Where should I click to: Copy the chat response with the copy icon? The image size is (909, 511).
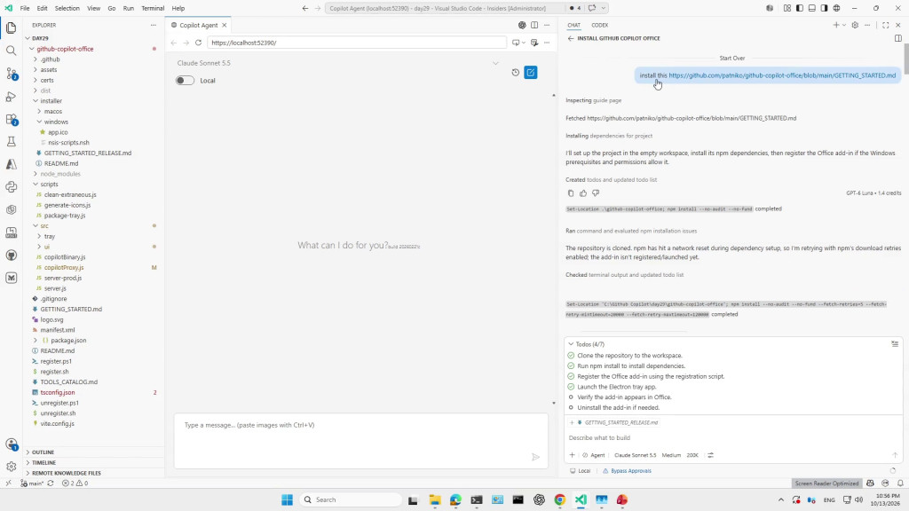coord(571,193)
